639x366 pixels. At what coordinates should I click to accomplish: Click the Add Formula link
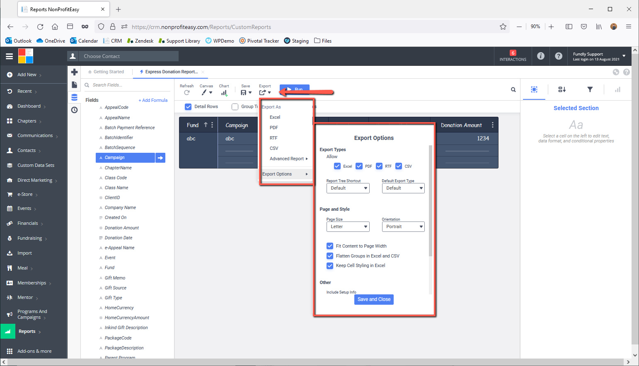[153, 101]
